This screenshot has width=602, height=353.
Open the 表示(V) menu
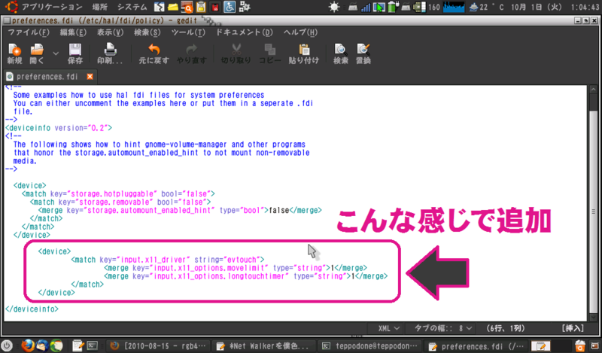click(110, 32)
